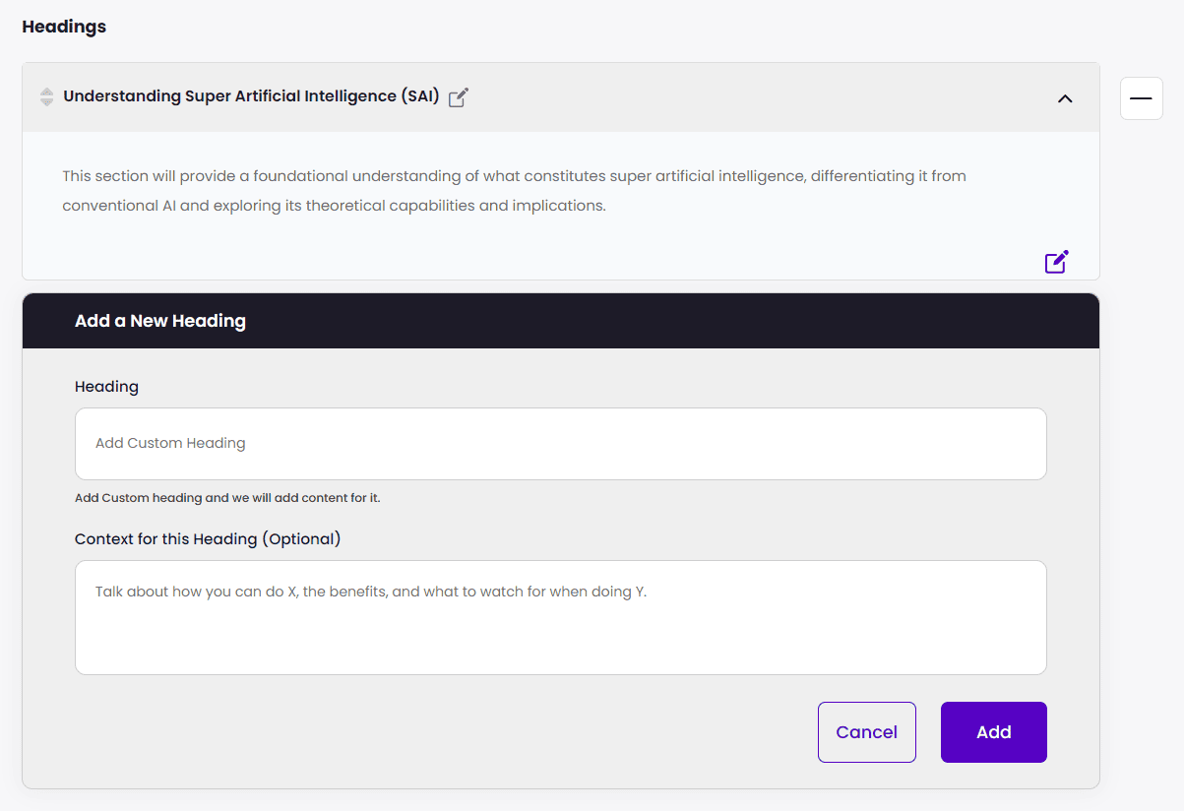Viewport: 1184px width, 811px height.
Task: Click the Understanding Super Artificial Intelligence heading title
Action: coord(251,96)
